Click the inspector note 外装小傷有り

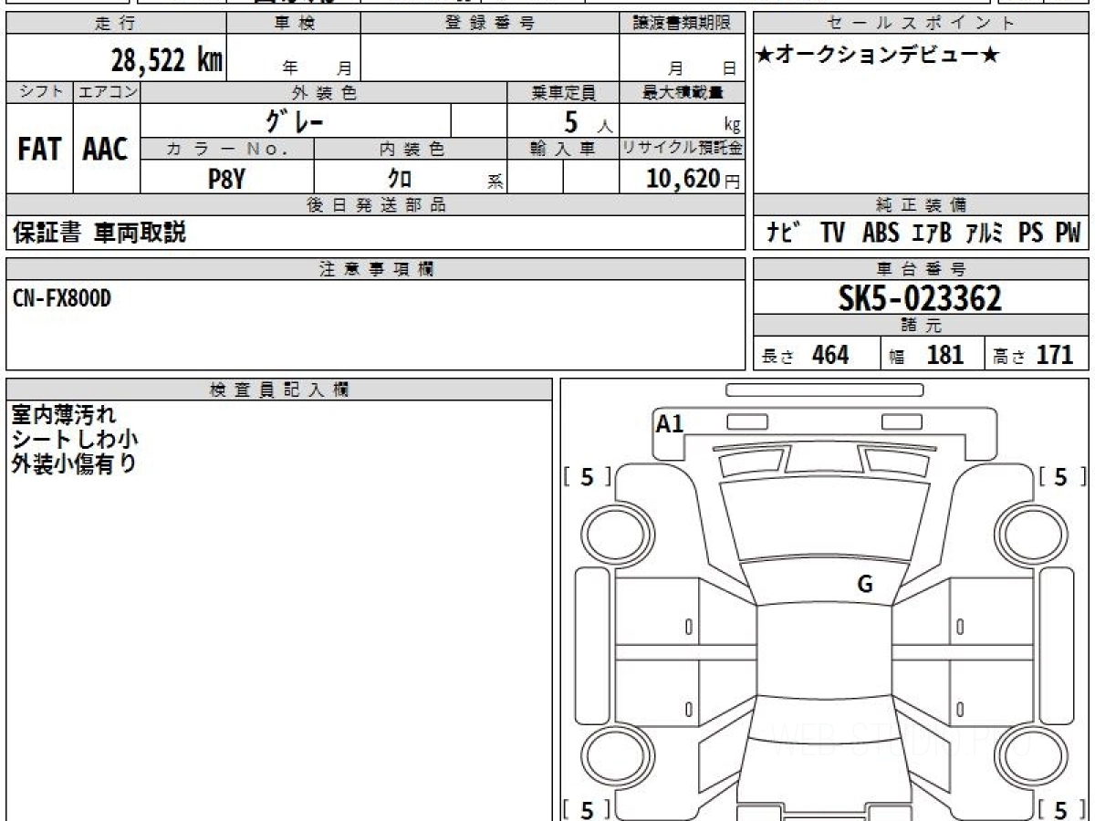[x=74, y=463]
